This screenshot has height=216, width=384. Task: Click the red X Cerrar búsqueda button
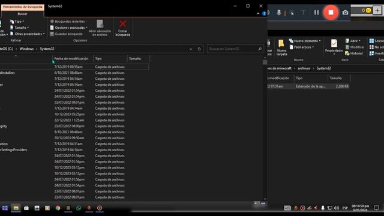coord(122,28)
